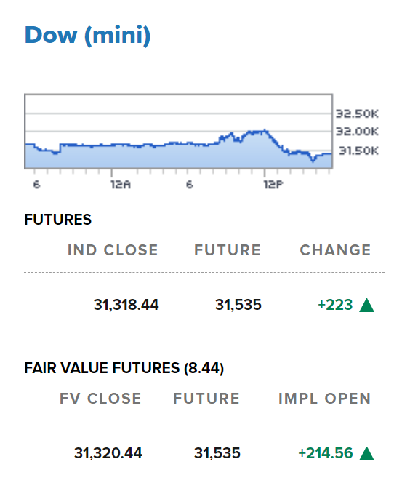Click the FV CLOSE column header
The height and width of the screenshot is (483, 402).
coord(100,399)
